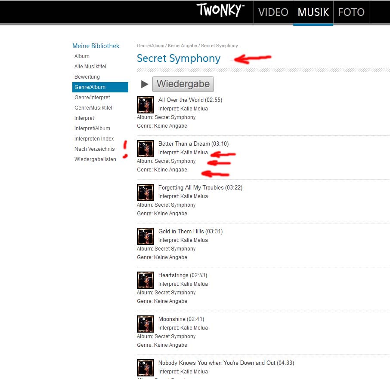Click the Twonky logo
This screenshot has width=390, height=379.
coord(220,11)
